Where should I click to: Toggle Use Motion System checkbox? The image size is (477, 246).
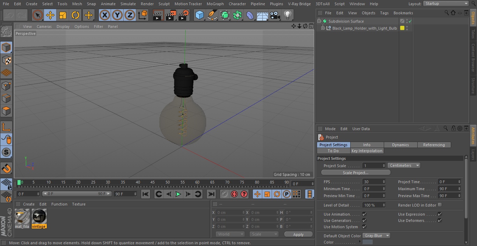(364, 226)
